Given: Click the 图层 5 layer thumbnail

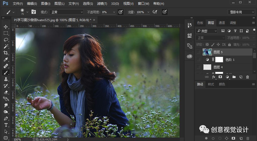Looking at the screenshot, I should [207, 52].
